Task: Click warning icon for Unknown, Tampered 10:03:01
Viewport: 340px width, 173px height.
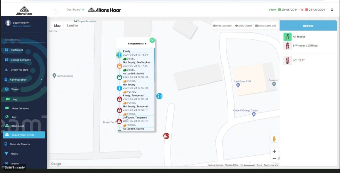Action: click(x=119, y=121)
